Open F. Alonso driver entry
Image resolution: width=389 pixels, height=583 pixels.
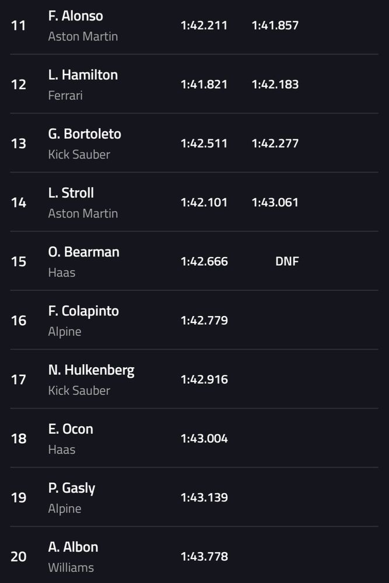click(75, 16)
